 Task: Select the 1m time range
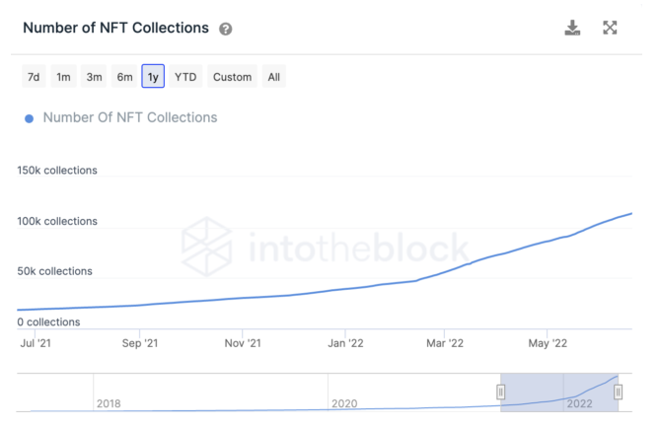[63, 77]
